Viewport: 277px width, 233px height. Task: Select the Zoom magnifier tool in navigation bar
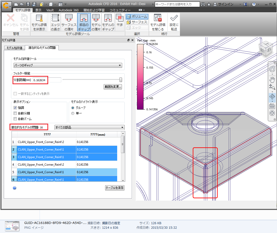(272, 87)
